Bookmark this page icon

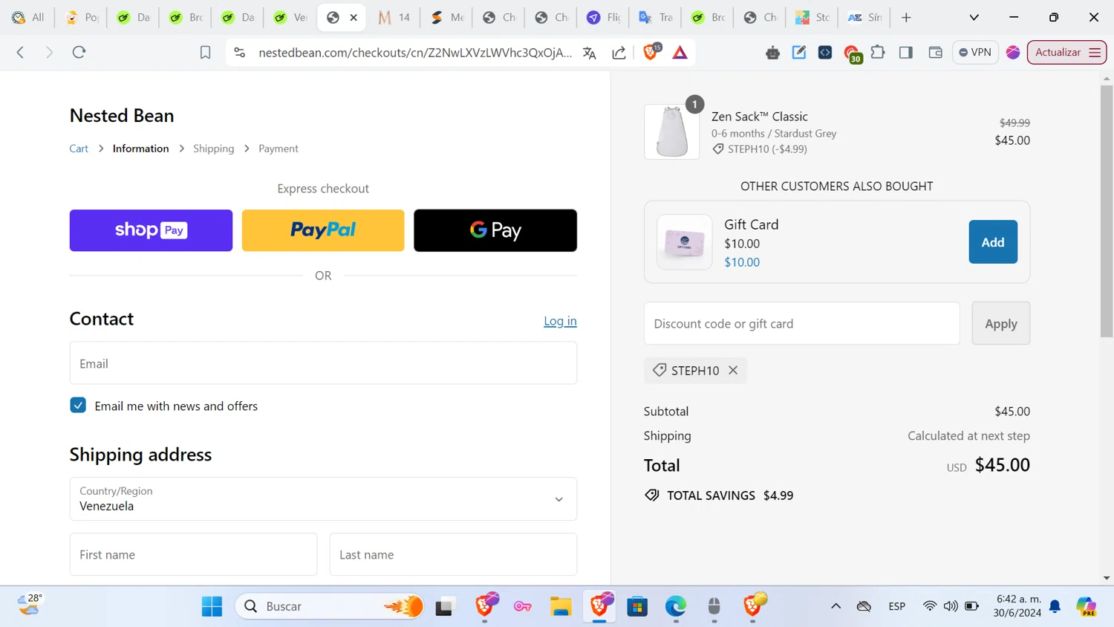[205, 52]
